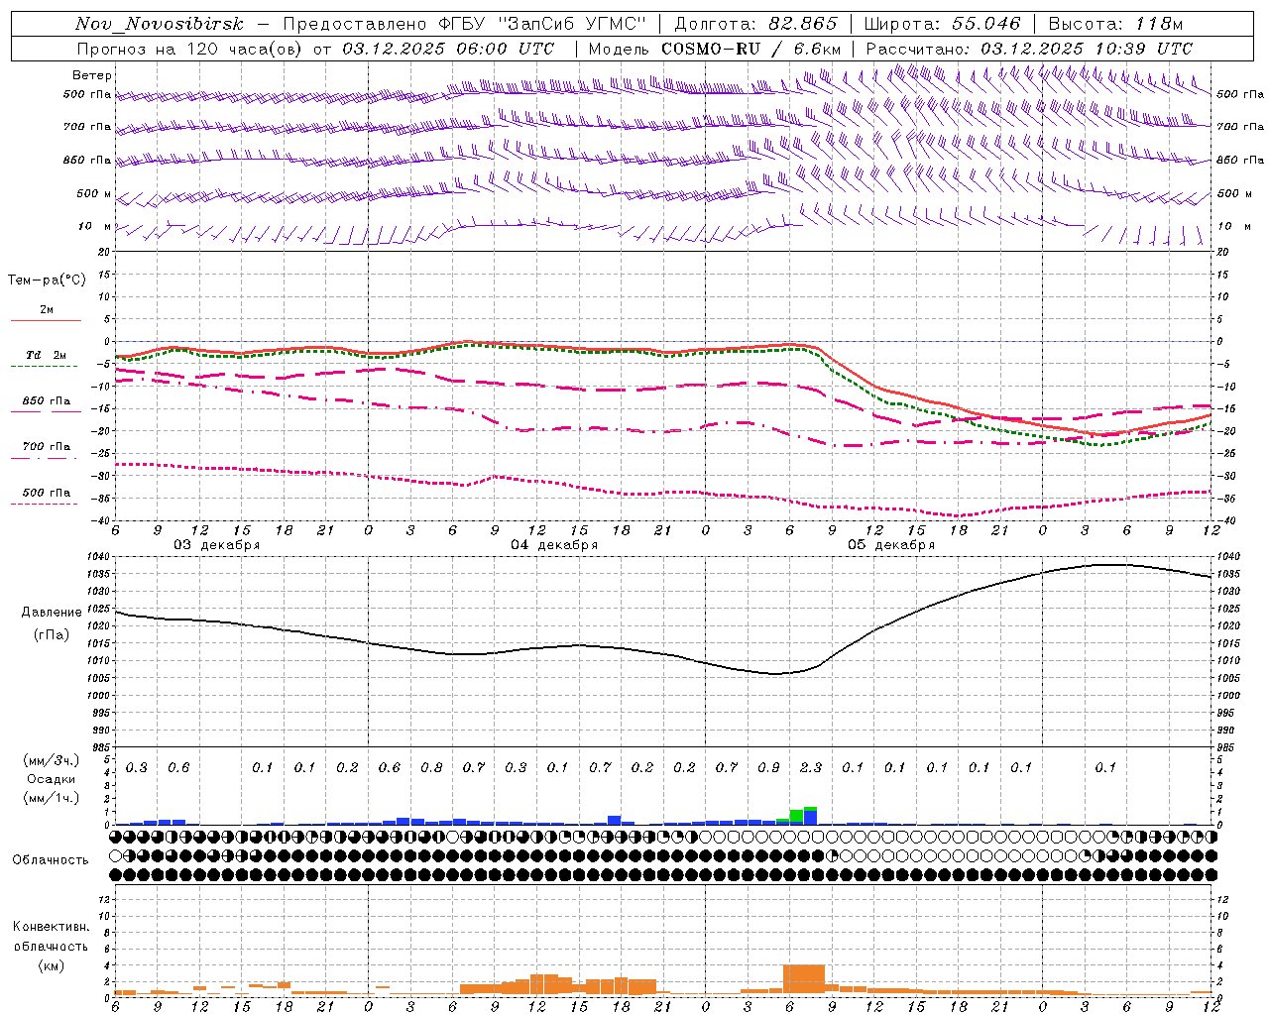1269x1015 pixels.
Task: Click the Конвективн. convective cloud label
Action: pos(51,927)
